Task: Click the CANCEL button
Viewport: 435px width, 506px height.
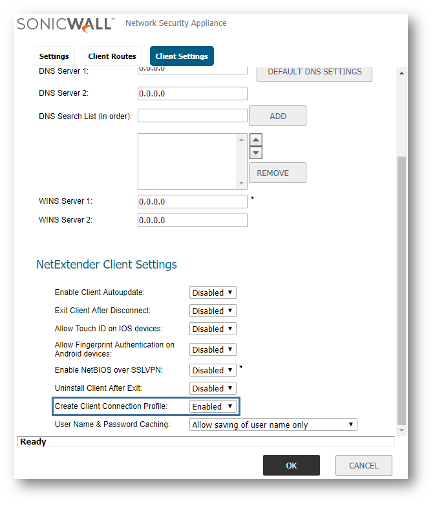Action: (x=363, y=465)
